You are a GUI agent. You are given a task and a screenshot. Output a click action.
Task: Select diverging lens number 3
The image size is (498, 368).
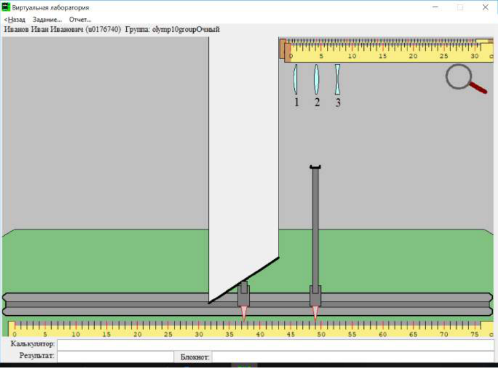click(337, 79)
